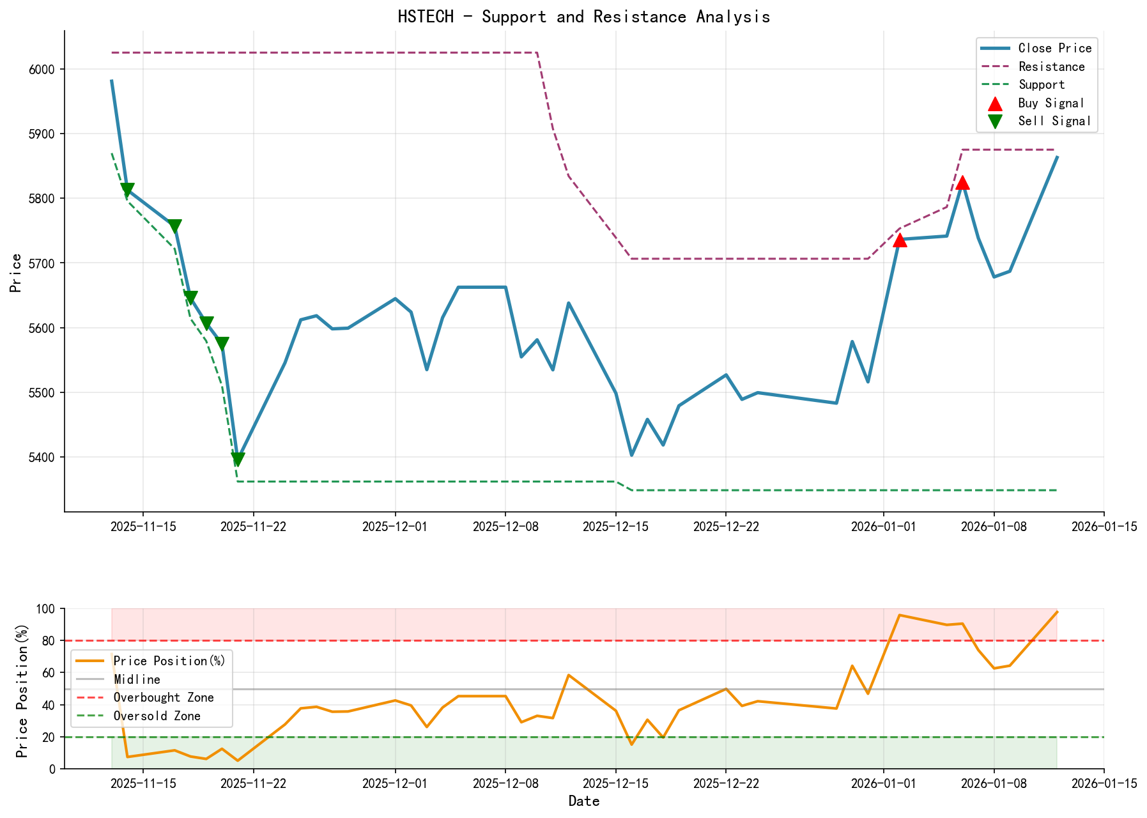The image size is (1147, 818).
Task: Click the lowest sell signal marker near 2025-11-21
Action: [237, 458]
